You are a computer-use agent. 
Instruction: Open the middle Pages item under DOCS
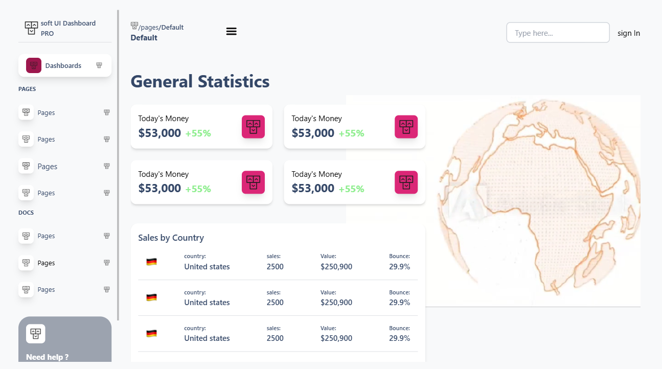click(46, 263)
